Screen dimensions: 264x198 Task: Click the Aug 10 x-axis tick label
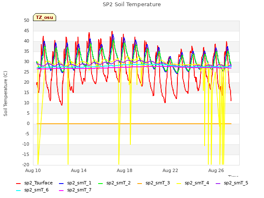pyautogui.click(x=33, y=170)
